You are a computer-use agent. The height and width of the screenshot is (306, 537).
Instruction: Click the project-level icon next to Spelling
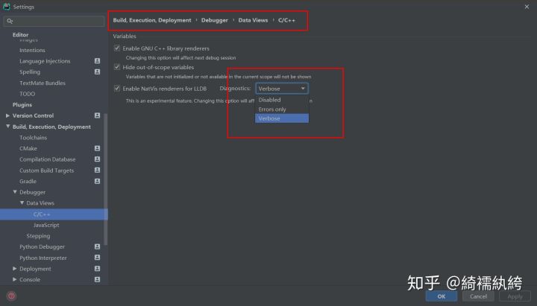[x=97, y=71]
